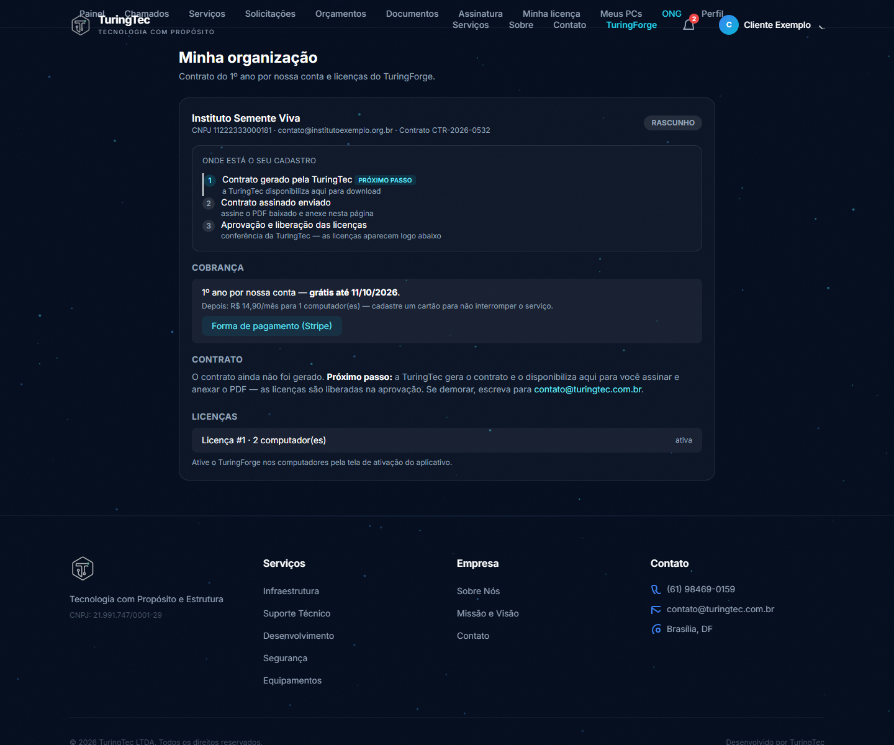Click the hexagon TuringTec logo in the footer

pos(83,569)
